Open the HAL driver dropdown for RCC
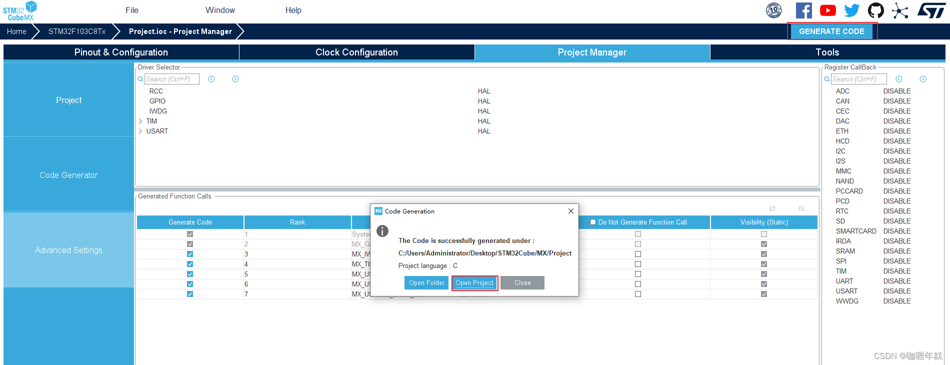Viewport: 950px width, 365px height. tap(484, 91)
